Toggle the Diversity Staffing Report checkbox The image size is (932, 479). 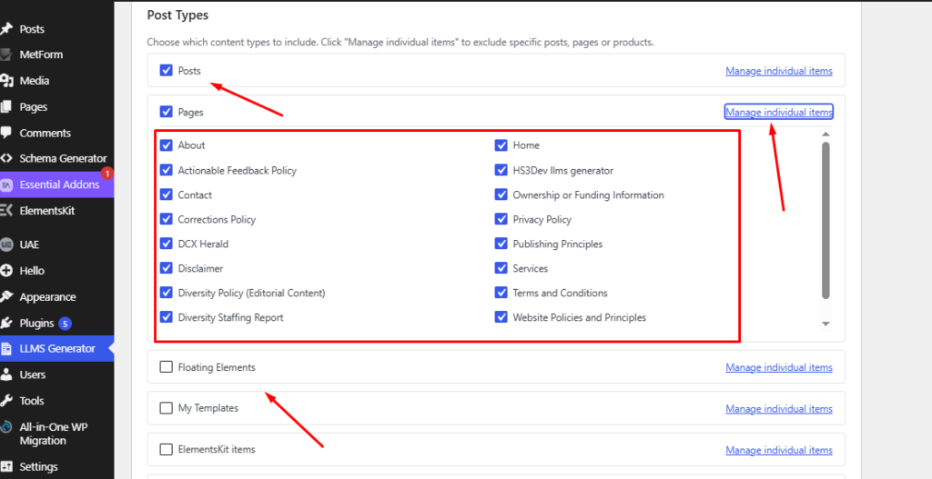[x=166, y=317]
